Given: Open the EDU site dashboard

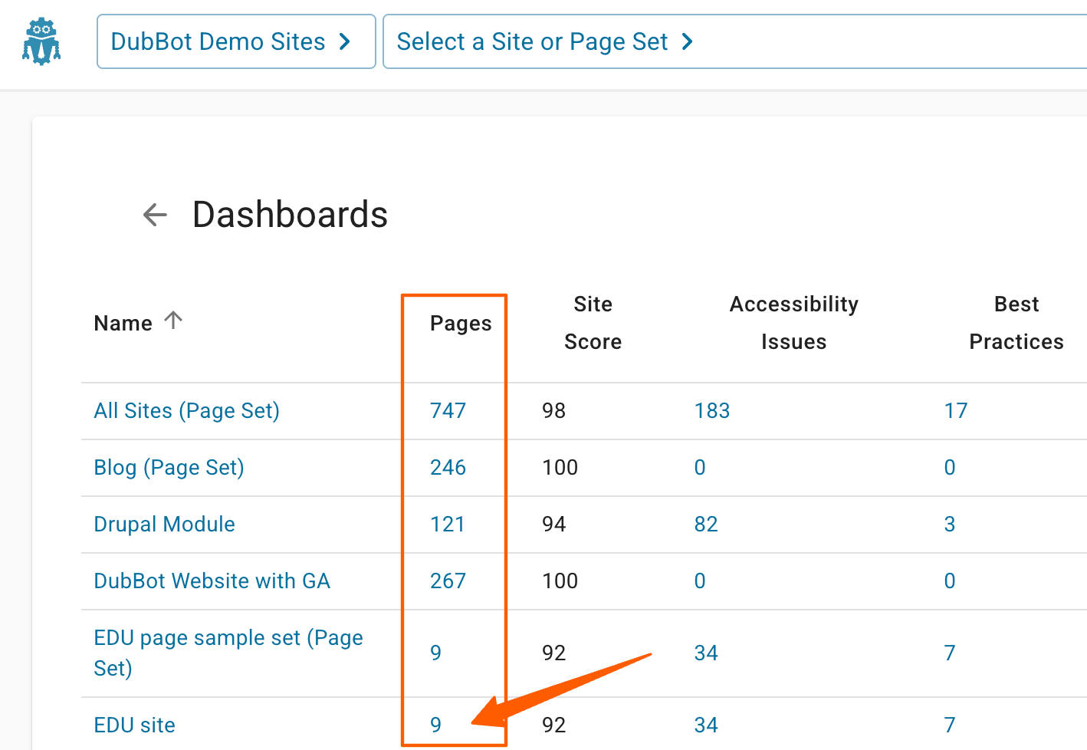Looking at the screenshot, I should [x=135, y=724].
